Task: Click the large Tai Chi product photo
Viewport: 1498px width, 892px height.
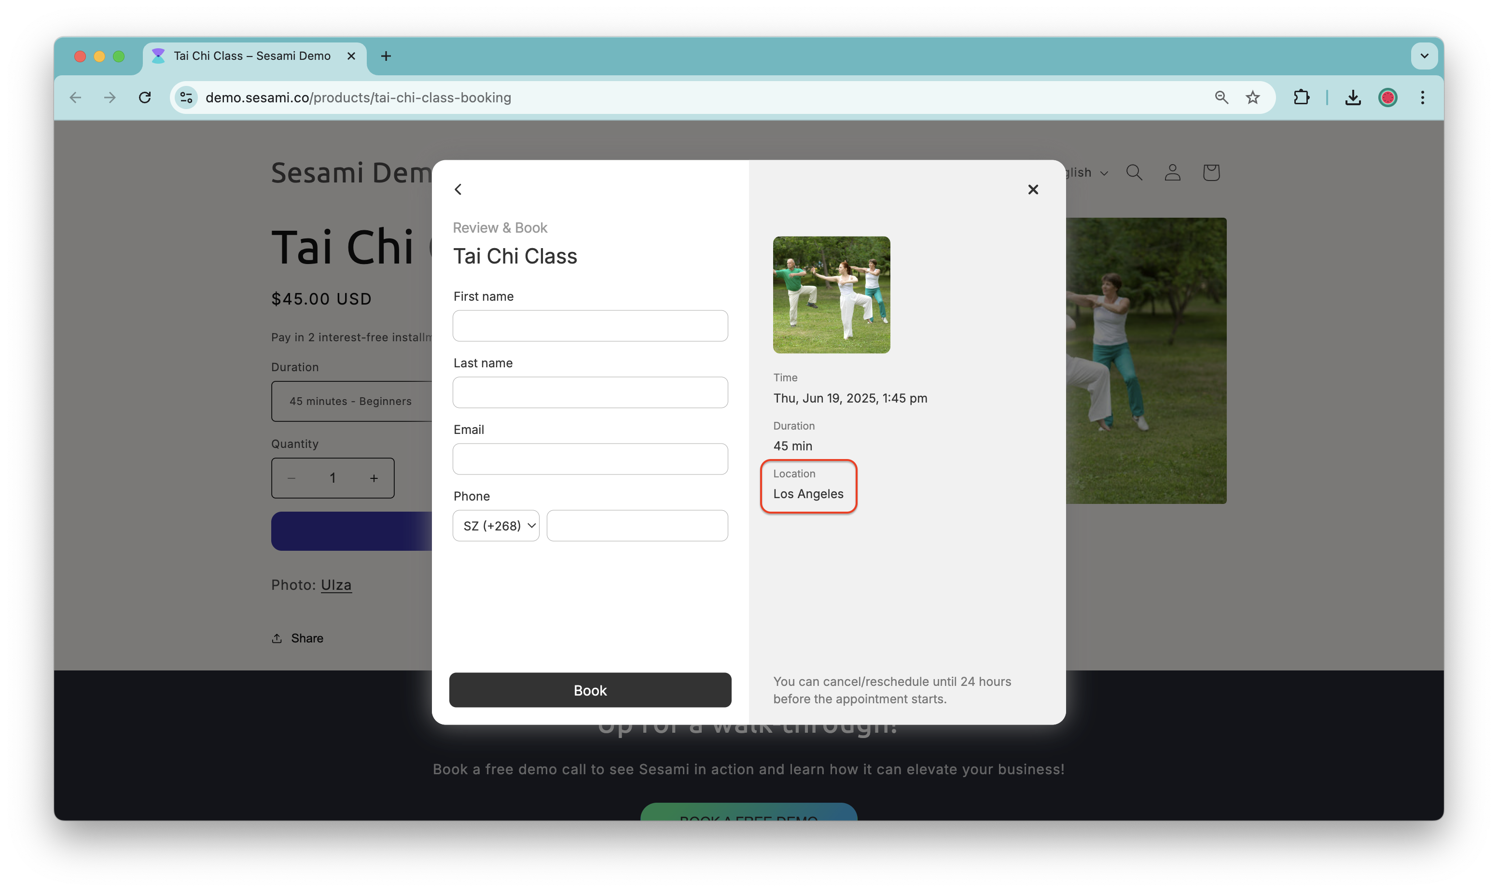Action: coord(1146,361)
